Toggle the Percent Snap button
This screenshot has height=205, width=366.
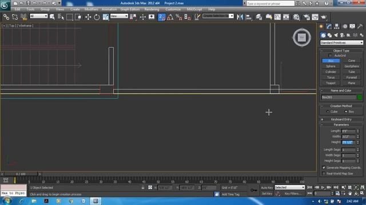[x=179, y=17]
